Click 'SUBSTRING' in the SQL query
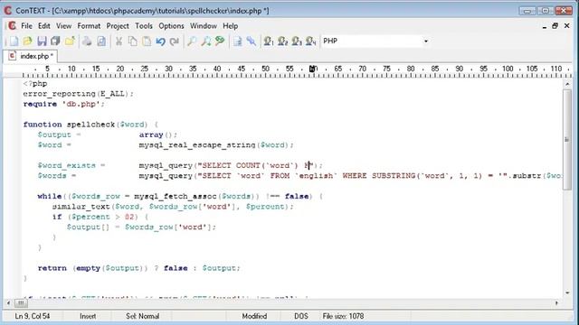 tap(394, 176)
